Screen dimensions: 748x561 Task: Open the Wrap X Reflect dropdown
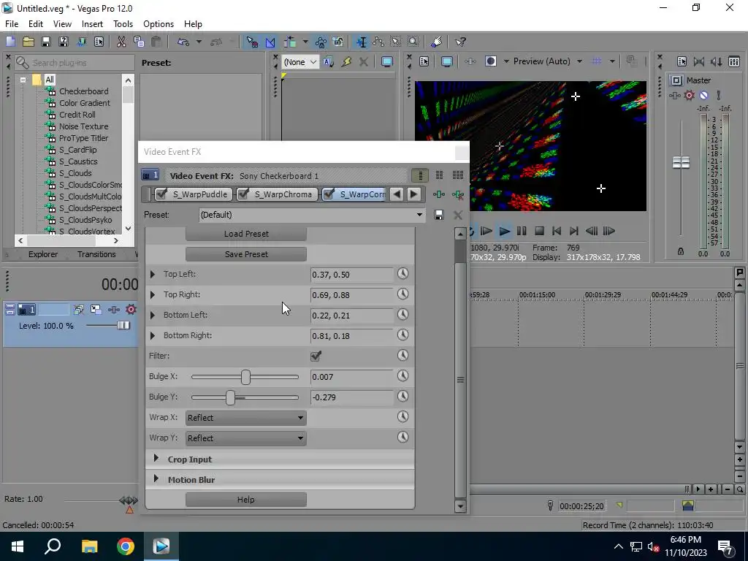[246, 418]
